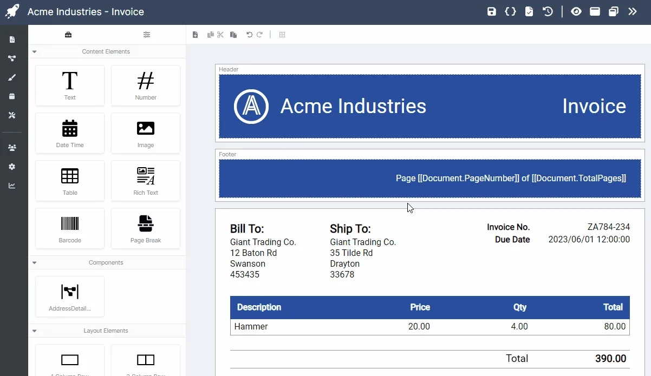
Task: Toggle the grid display icon in toolbar
Action: [282, 35]
